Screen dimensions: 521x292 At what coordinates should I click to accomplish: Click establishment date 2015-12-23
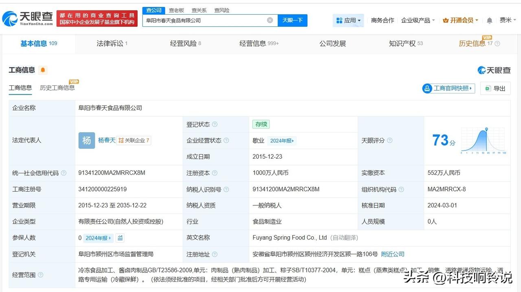[x=267, y=157]
